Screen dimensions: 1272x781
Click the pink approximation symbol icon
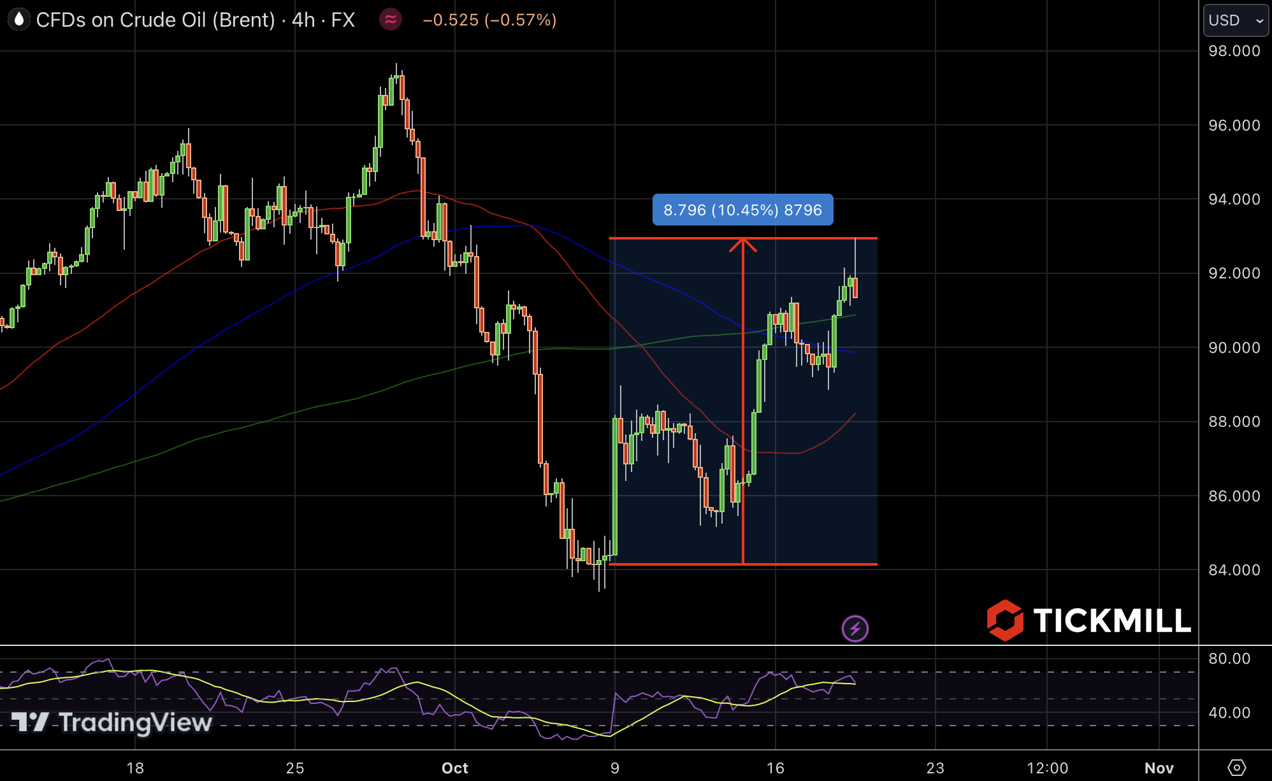391,20
